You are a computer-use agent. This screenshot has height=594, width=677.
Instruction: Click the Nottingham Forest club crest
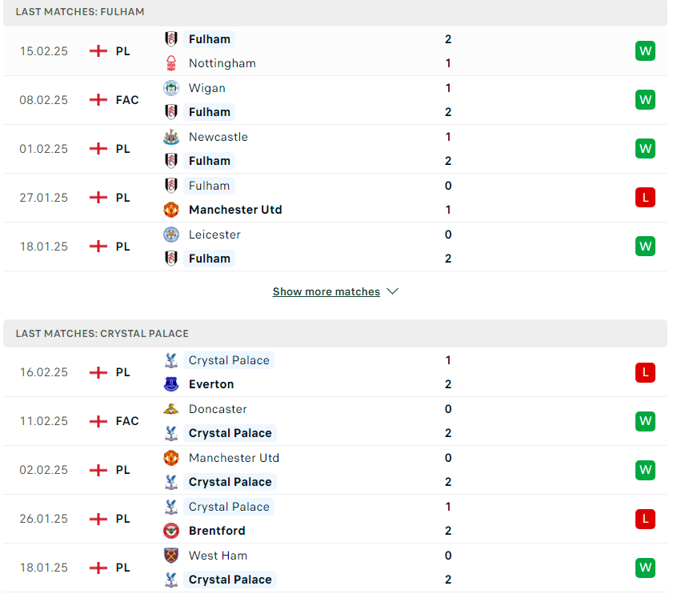171,63
